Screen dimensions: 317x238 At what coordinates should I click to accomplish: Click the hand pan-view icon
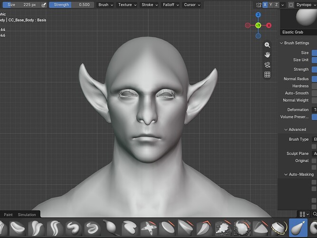[267, 55]
